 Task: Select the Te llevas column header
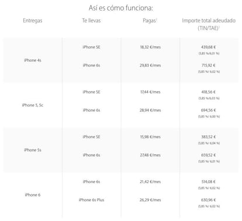pyautogui.click(x=91, y=20)
